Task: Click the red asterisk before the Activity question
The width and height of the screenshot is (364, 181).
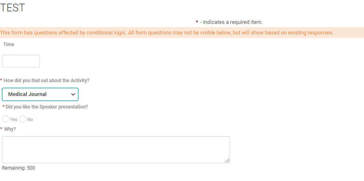Action: [x=1, y=81]
